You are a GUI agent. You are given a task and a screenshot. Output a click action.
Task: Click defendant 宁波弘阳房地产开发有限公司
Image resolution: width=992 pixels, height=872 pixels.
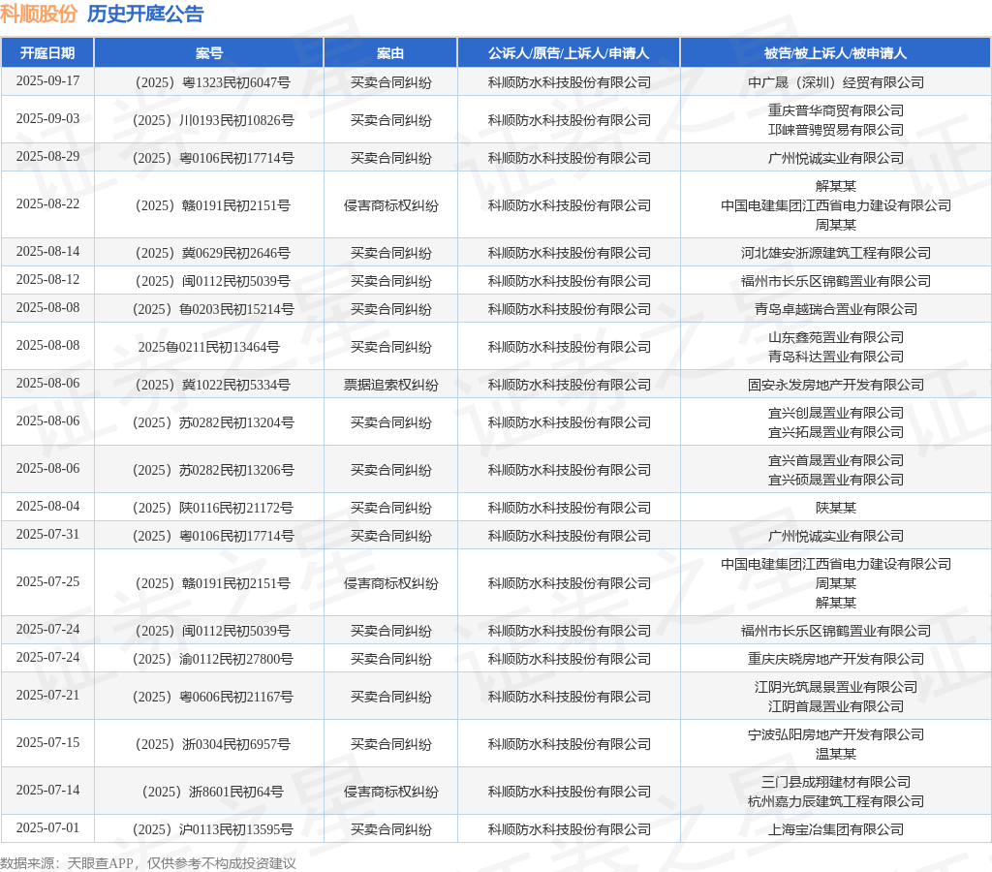tap(836, 734)
